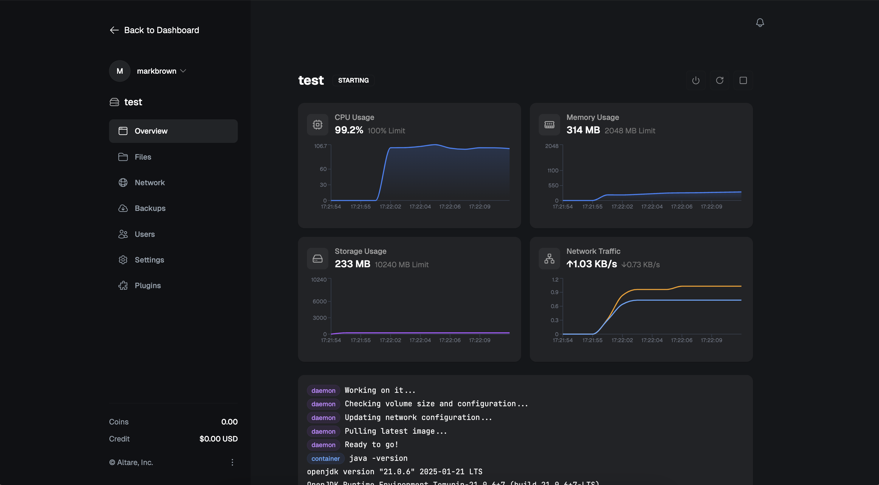Screen dimensions: 879x485
Task: Click the disk icon on Storage Usage card
Action: click(317, 259)
